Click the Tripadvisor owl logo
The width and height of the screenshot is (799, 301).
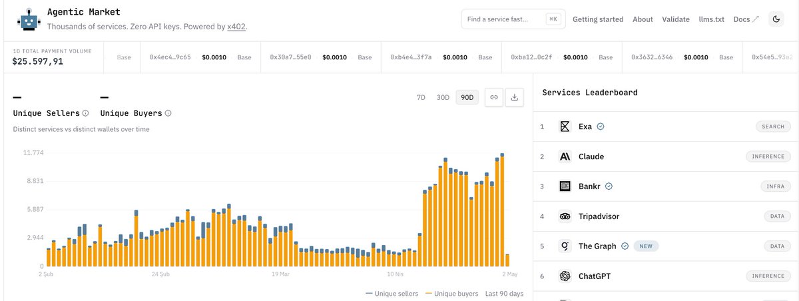coord(565,216)
